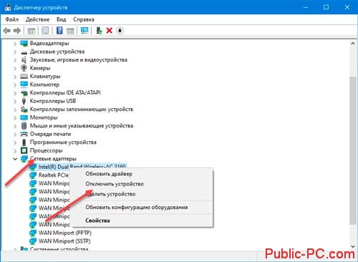Expand the Процессоры node
This screenshot has width=358, height=262.
15,150
